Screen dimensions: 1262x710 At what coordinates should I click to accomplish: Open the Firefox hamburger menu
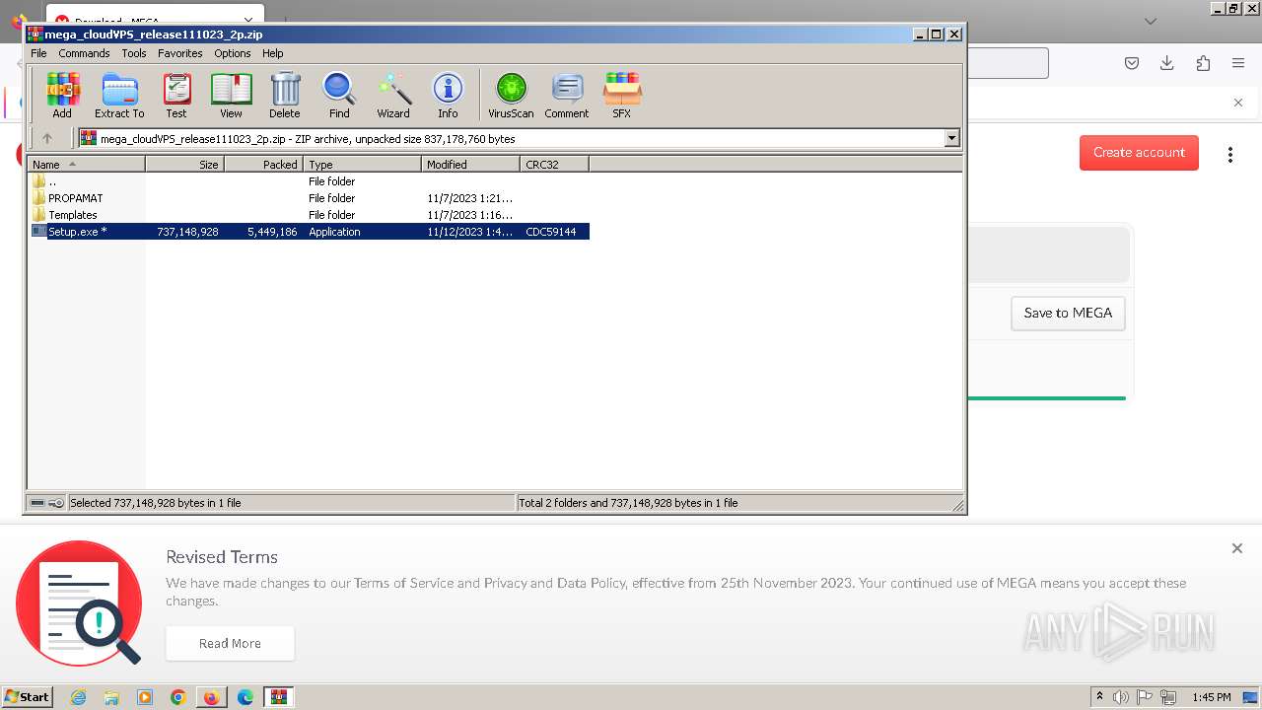point(1238,63)
